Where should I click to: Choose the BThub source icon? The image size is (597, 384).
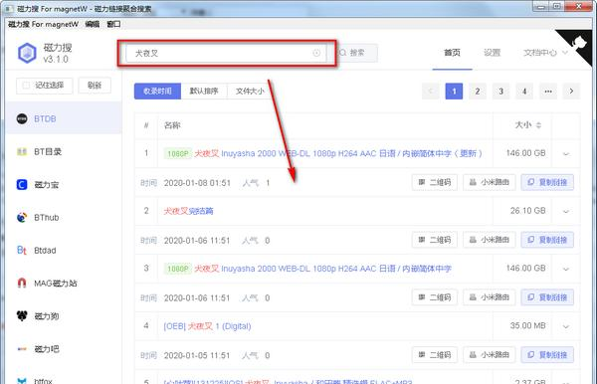[x=22, y=217]
